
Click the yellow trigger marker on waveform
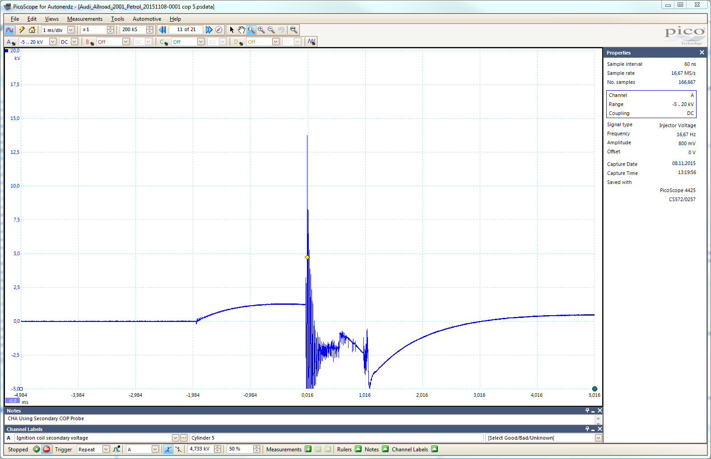pyautogui.click(x=307, y=257)
